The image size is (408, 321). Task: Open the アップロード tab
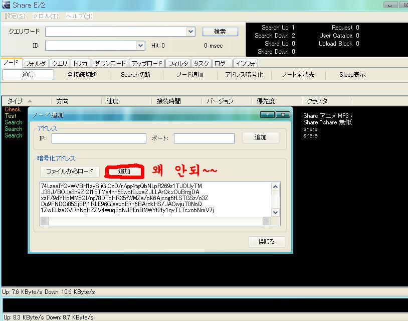point(147,64)
